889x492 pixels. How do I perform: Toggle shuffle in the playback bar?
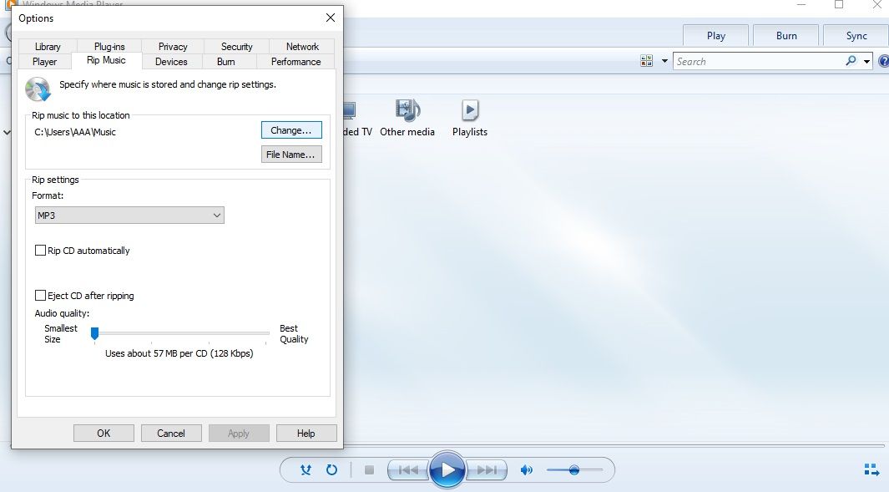point(306,470)
